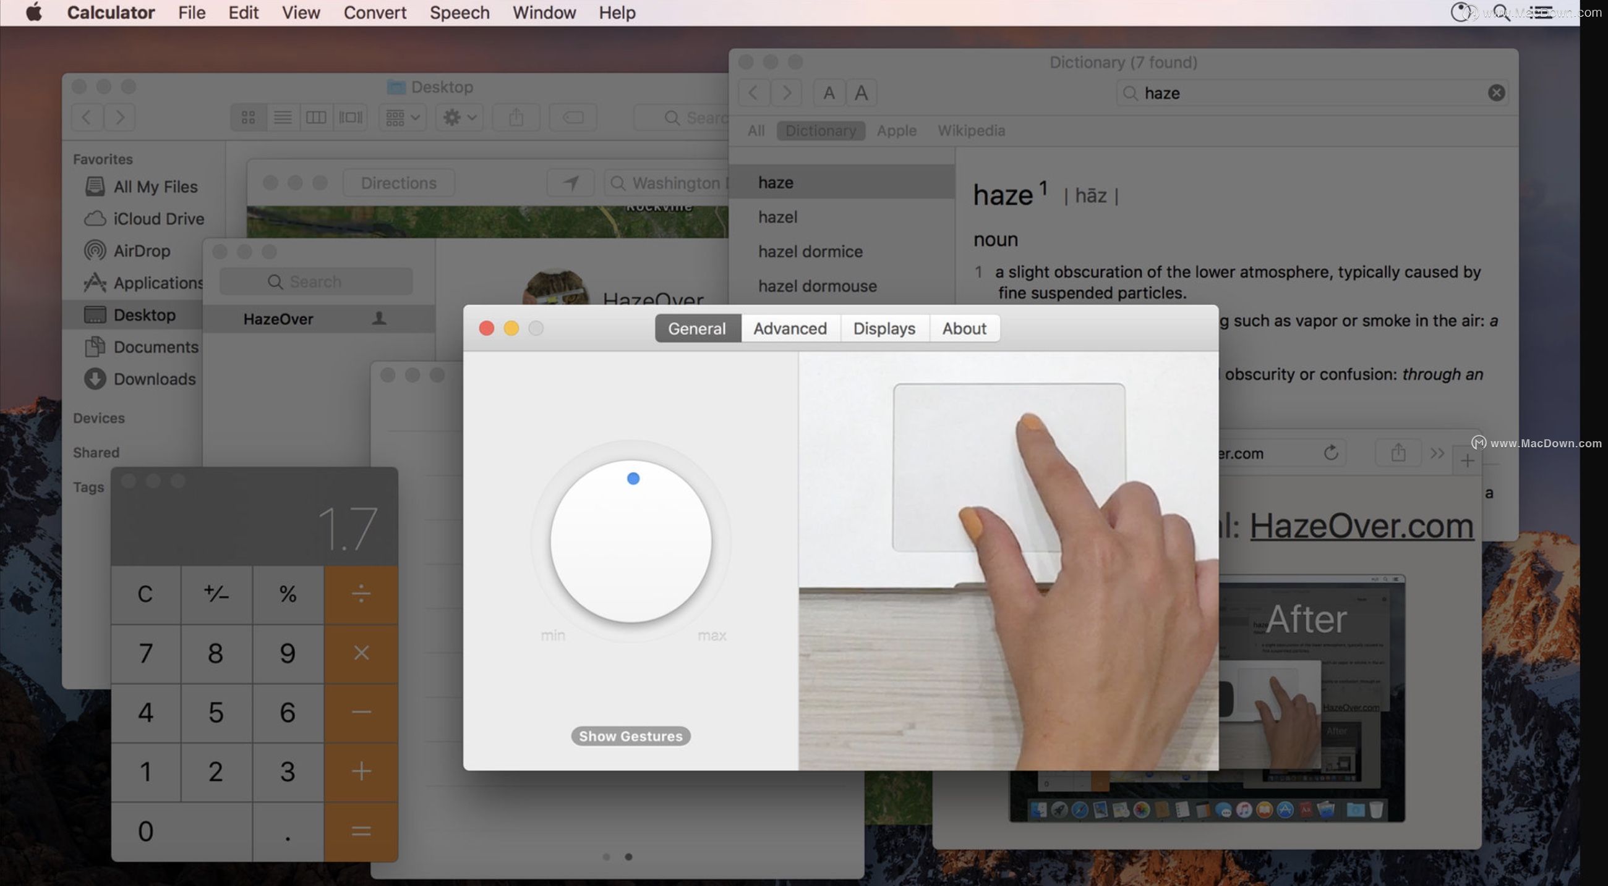The image size is (1608, 886).
Task: Click the multiply key on Calculator
Action: pos(361,654)
